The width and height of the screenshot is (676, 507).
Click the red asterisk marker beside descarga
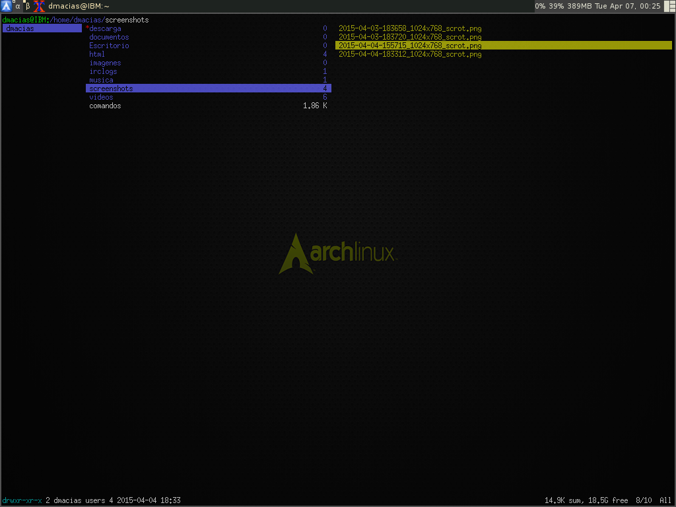88,28
